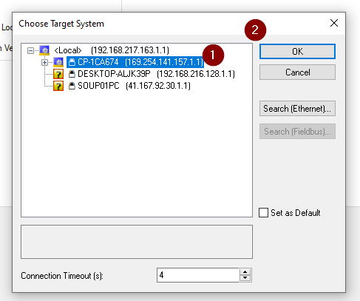Collapse the <Local> tree node
360x301 pixels.
pos(30,50)
